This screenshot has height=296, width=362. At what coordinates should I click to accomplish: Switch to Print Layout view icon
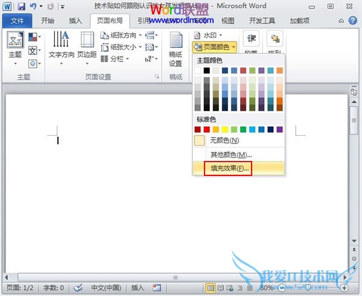(x=211, y=288)
